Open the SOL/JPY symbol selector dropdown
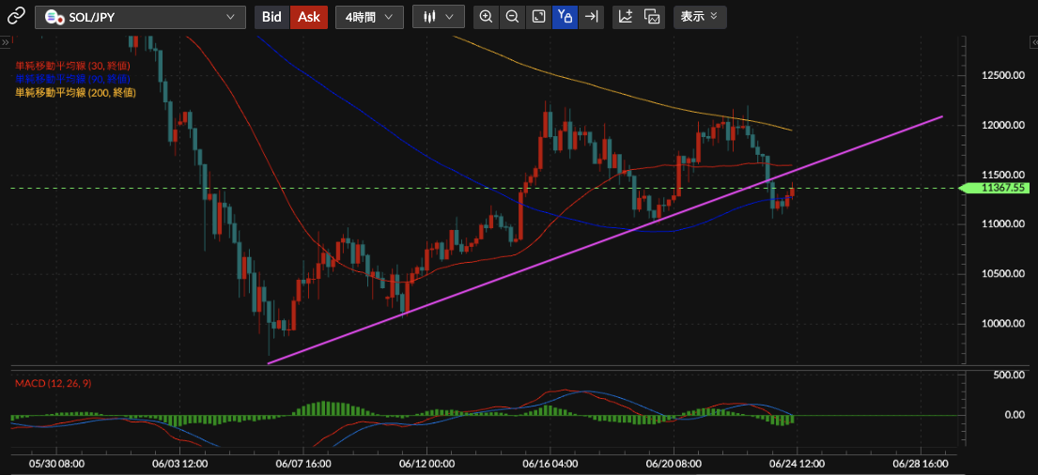1038x475 pixels. coord(140,17)
